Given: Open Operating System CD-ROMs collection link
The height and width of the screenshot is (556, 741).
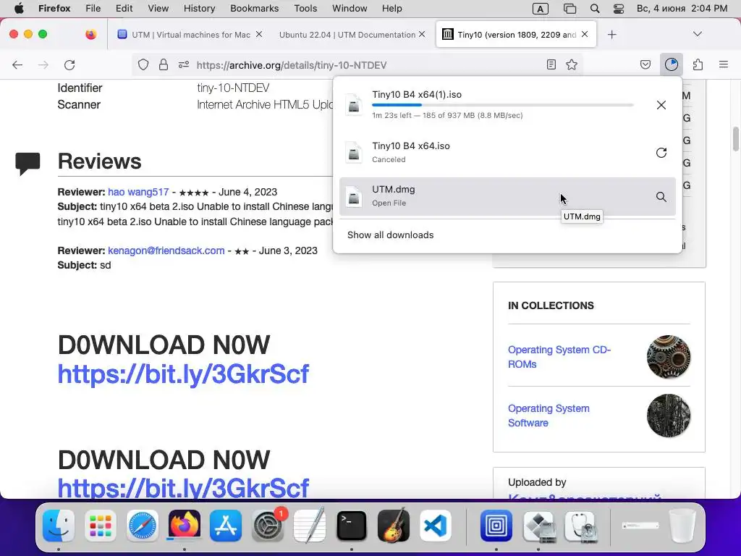Looking at the screenshot, I should pos(559,357).
